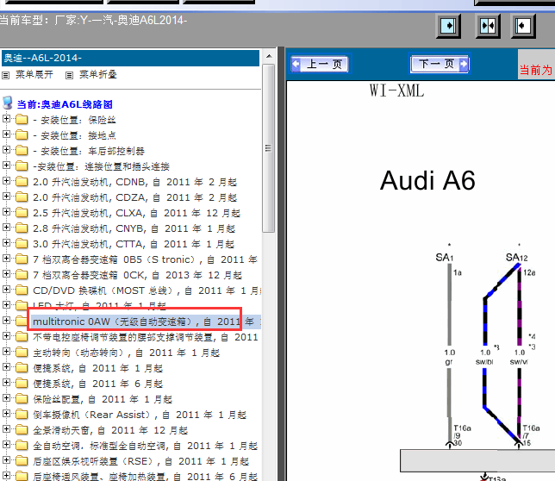Expand the 全景滑动天窗 folder

(x=6, y=429)
